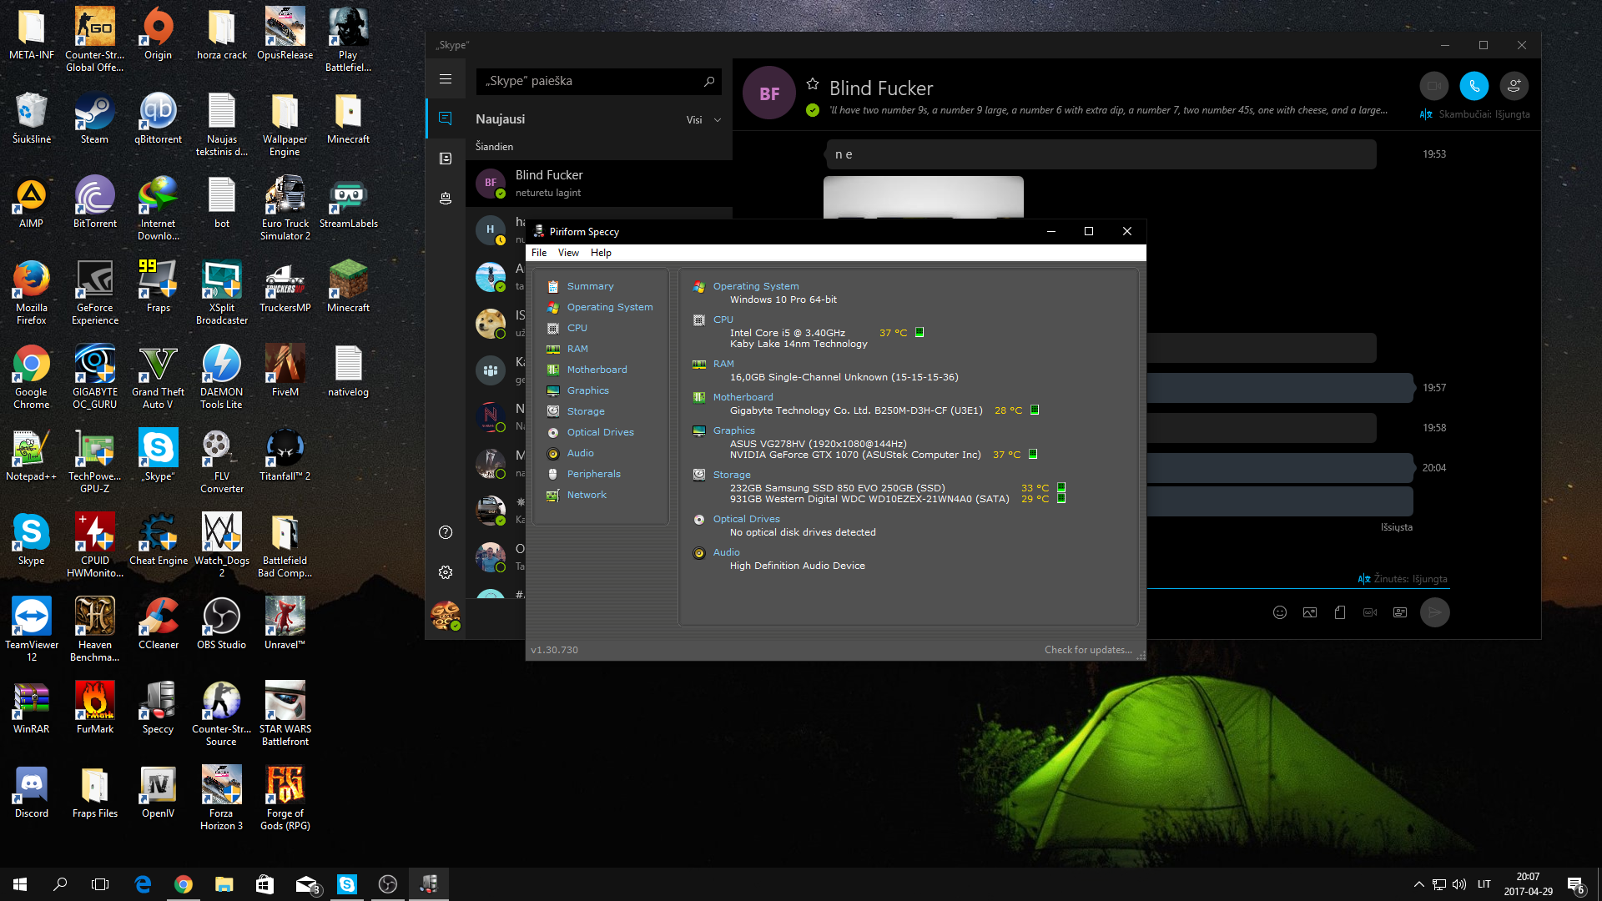The height and width of the screenshot is (901, 1602).
Task: Open the Action Center notifications
Action: 1576,885
